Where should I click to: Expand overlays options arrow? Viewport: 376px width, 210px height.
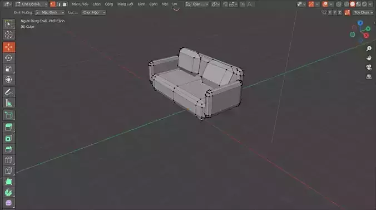(331, 4)
